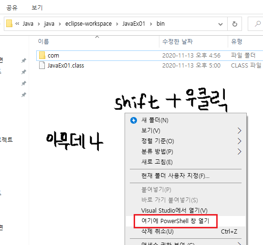Click the blue icon beside 새 폴더
263x245 pixels.
(x=134, y=120)
